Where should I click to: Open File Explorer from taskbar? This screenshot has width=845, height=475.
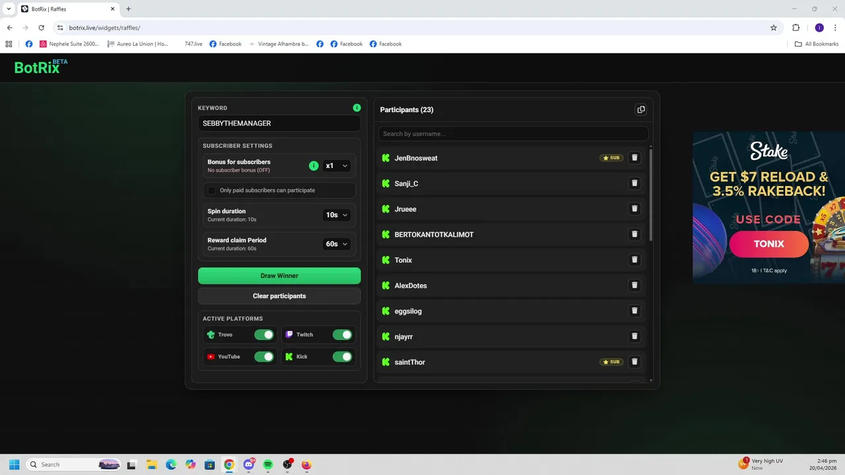(151, 464)
